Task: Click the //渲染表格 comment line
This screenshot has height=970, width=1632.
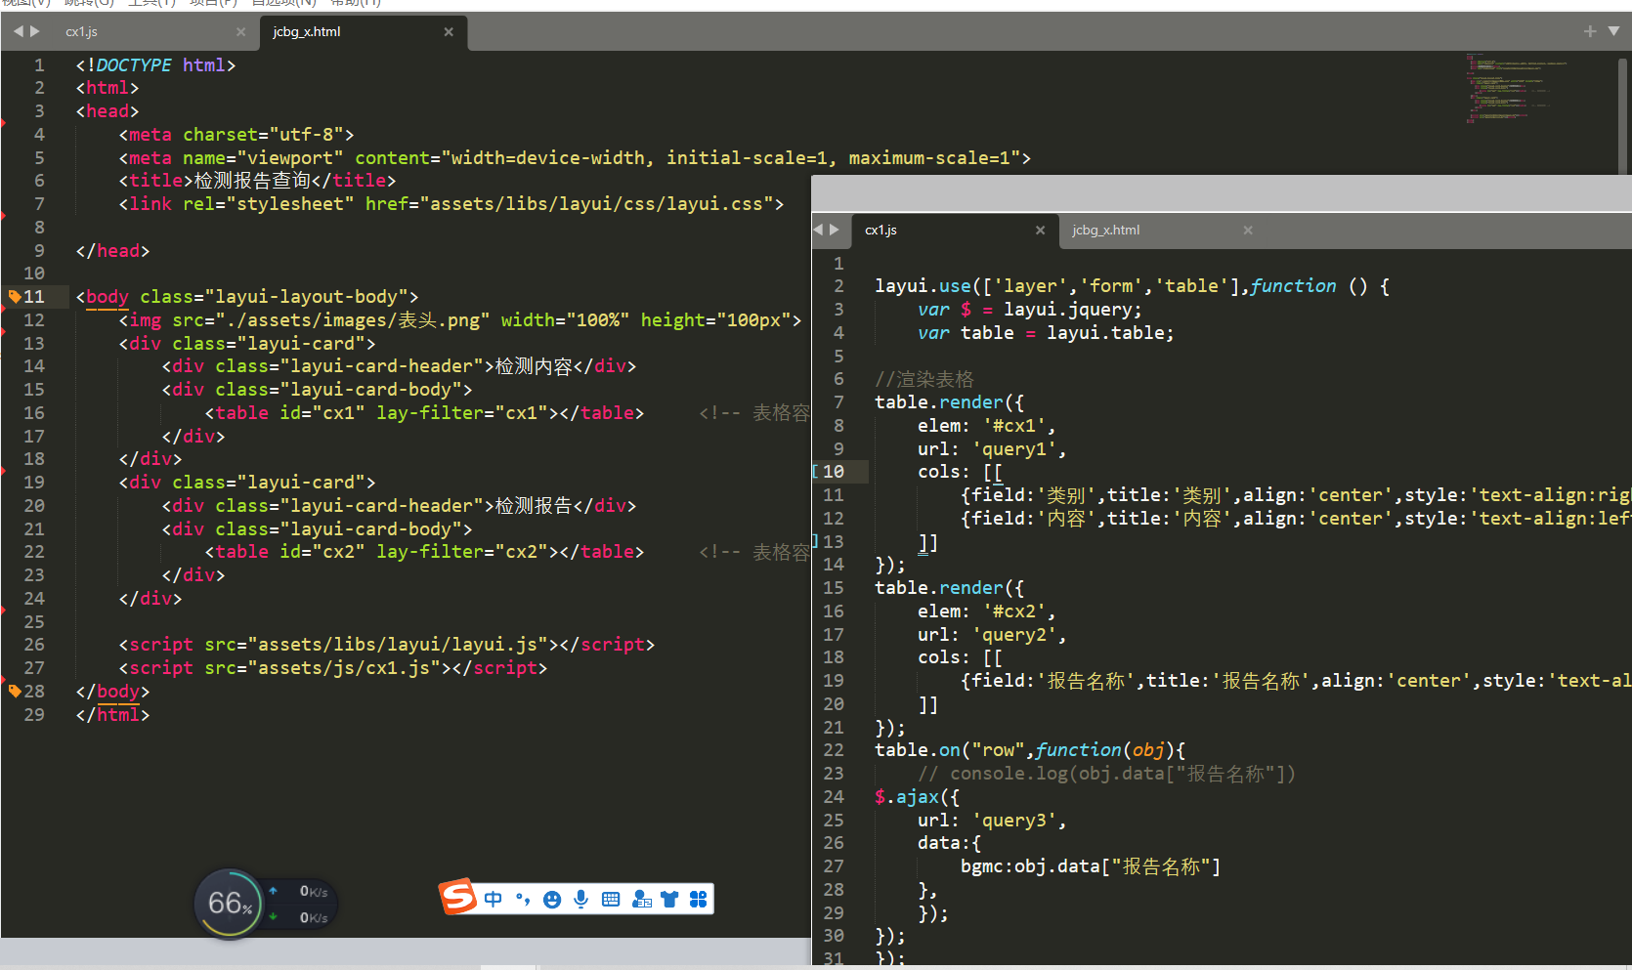Action: click(924, 379)
